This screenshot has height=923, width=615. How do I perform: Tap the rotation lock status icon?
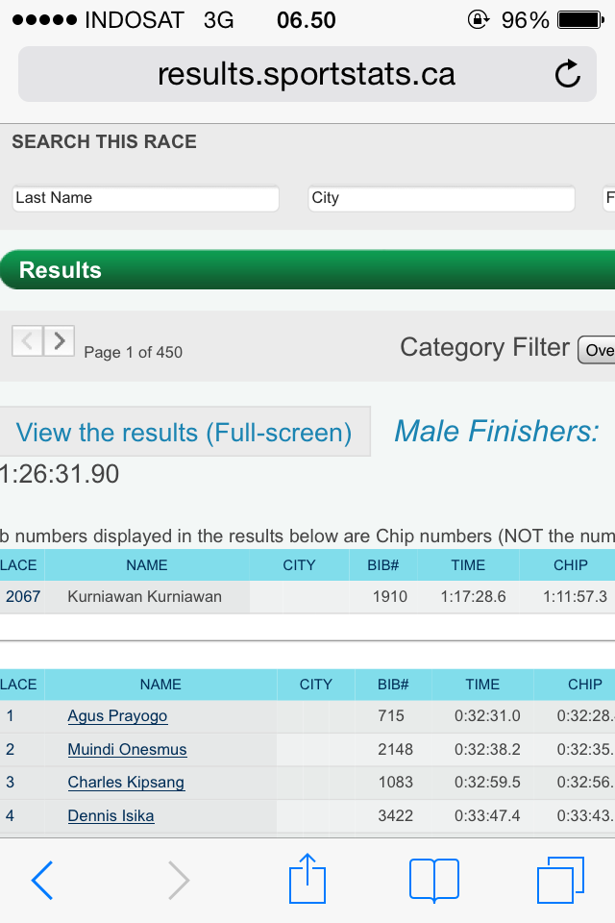coord(479,20)
